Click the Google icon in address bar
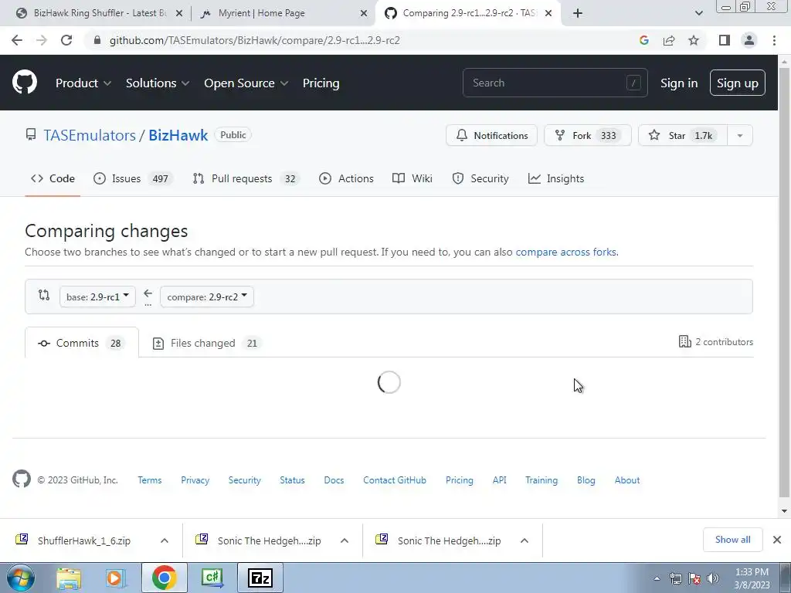The height and width of the screenshot is (593, 791). click(643, 40)
